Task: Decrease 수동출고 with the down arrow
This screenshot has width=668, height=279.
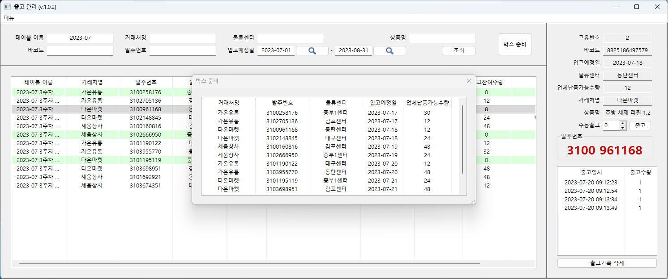Action: coord(623,128)
